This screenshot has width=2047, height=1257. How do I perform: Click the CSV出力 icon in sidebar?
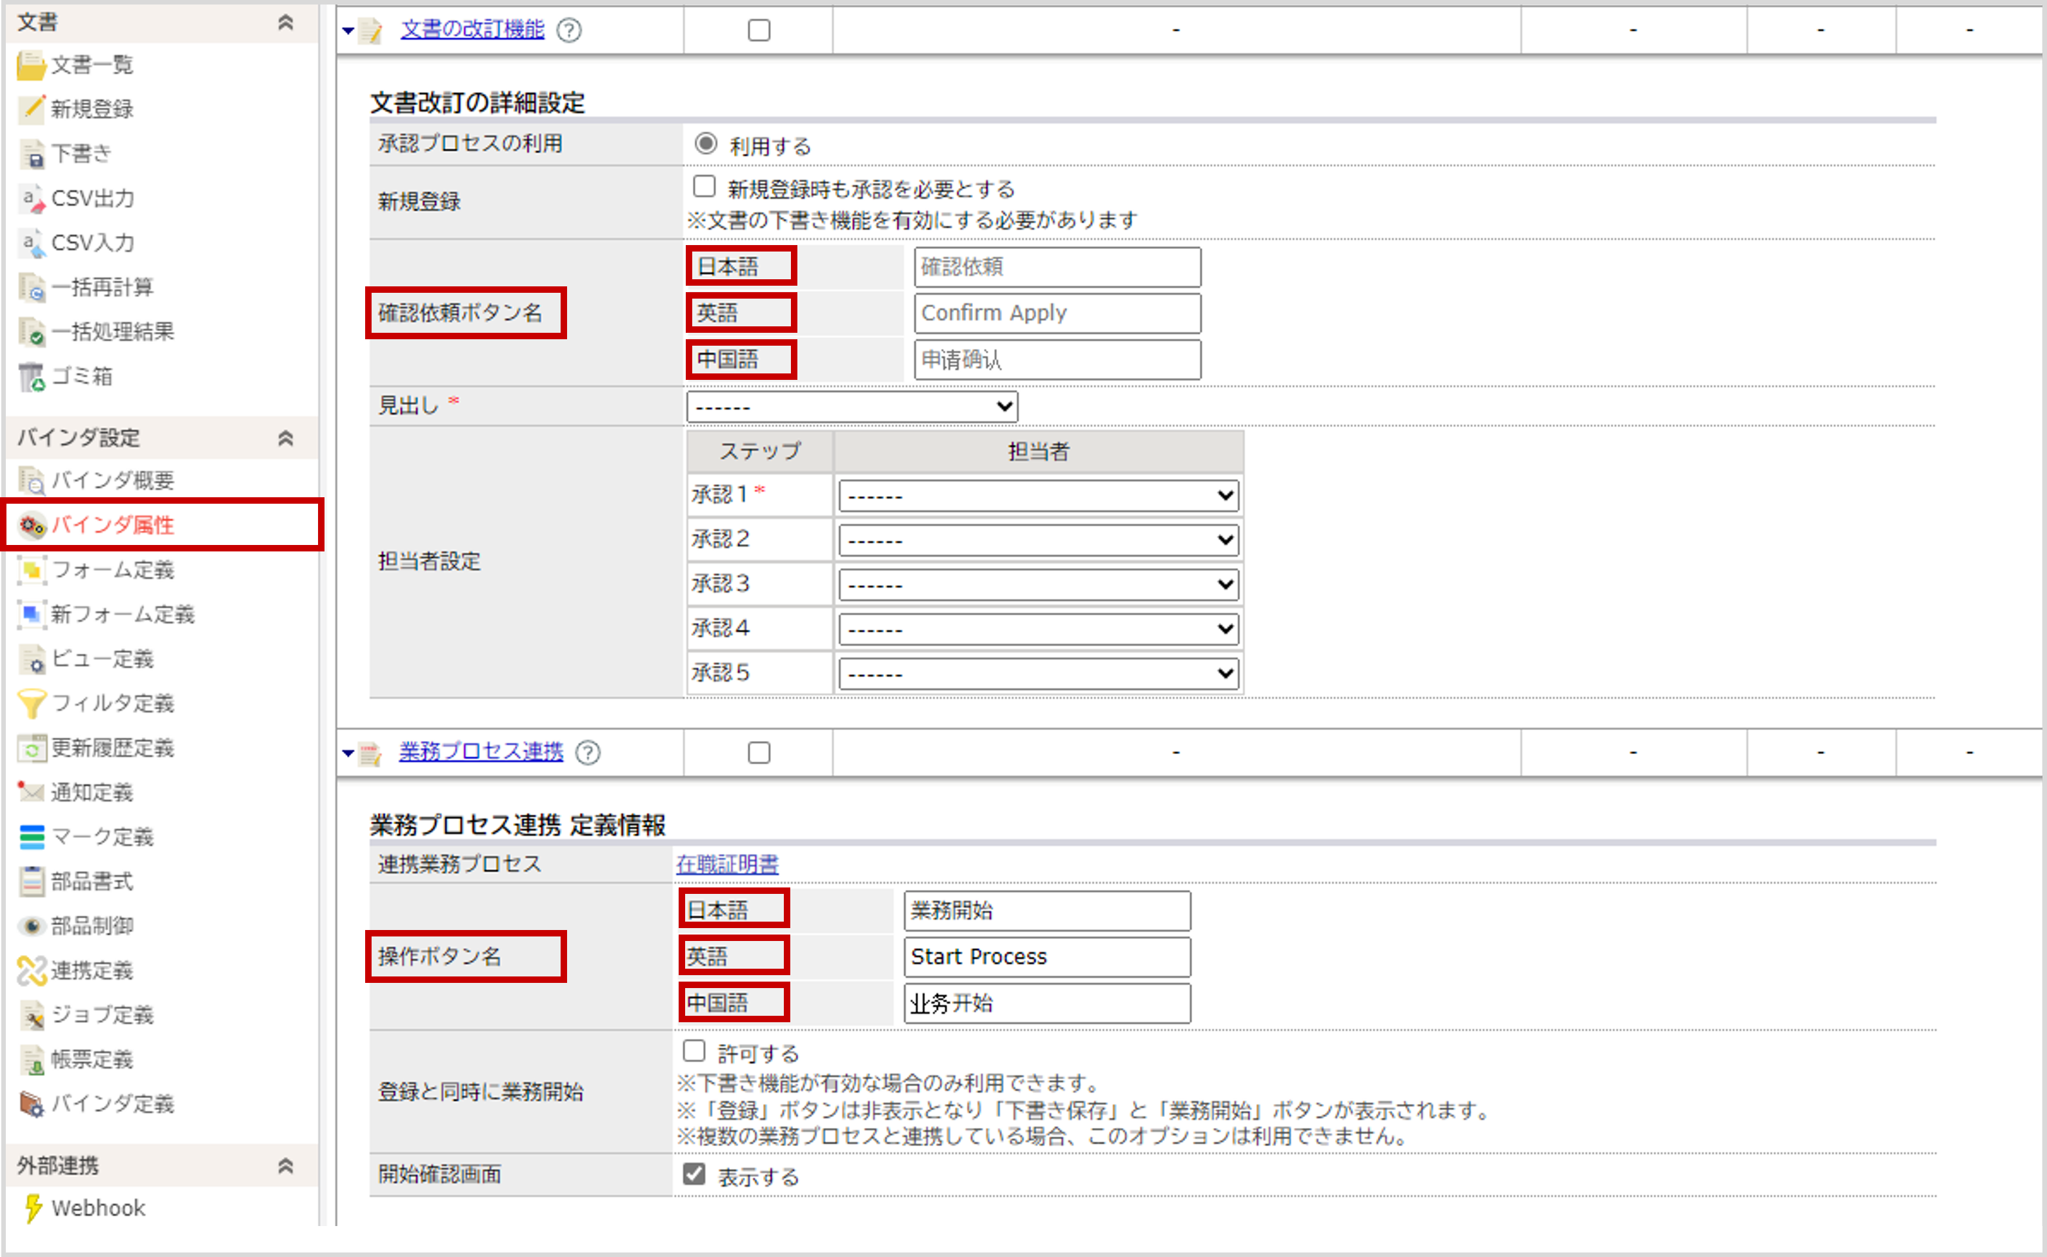coord(32,199)
